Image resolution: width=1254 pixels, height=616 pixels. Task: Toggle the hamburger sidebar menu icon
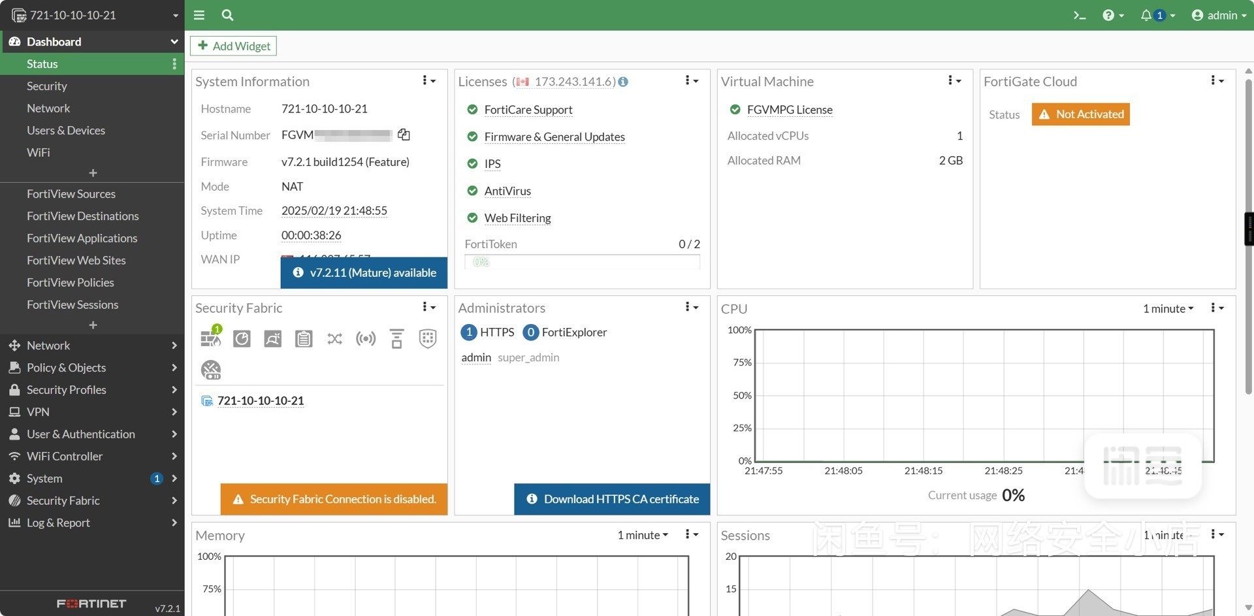199,15
